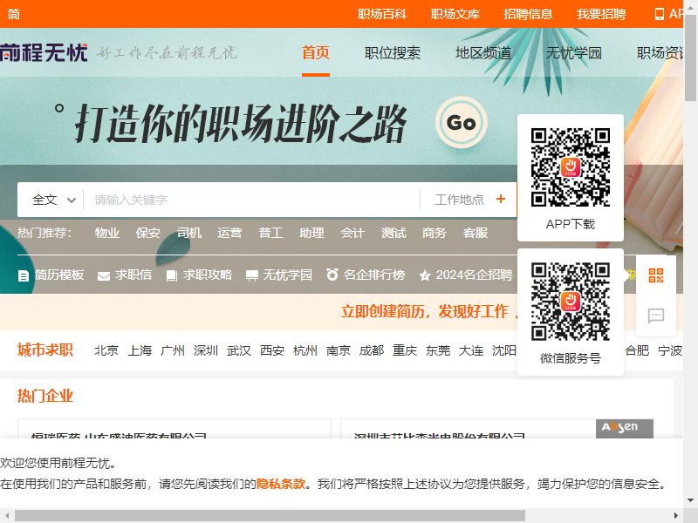Click the orange QR code sidebar icon

click(x=656, y=275)
